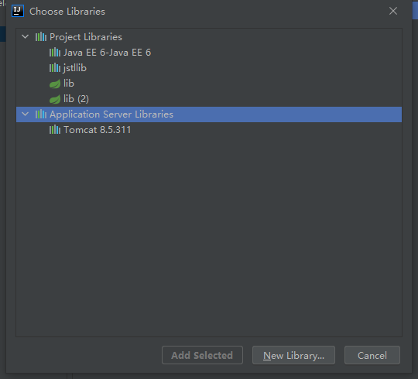Close the Choose Libraries window
The image size is (418, 379).
pyautogui.click(x=393, y=11)
